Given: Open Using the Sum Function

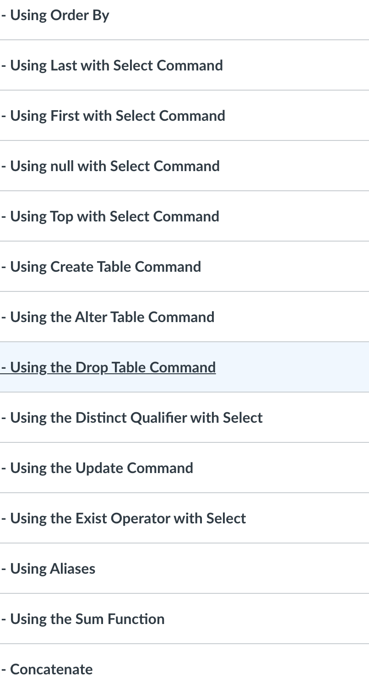Looking at the screenshot, I should point(82,619).
